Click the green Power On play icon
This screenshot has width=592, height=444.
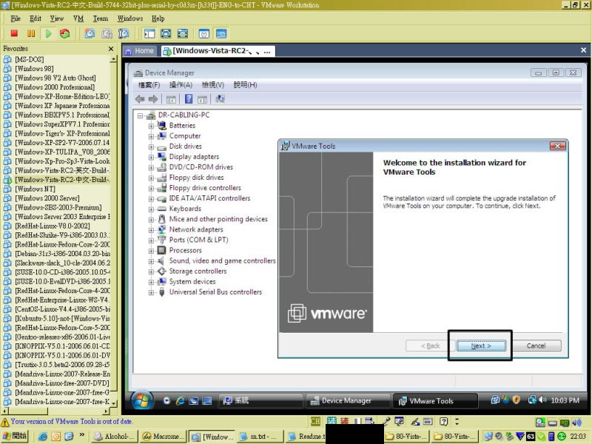[x=48, y=33]
